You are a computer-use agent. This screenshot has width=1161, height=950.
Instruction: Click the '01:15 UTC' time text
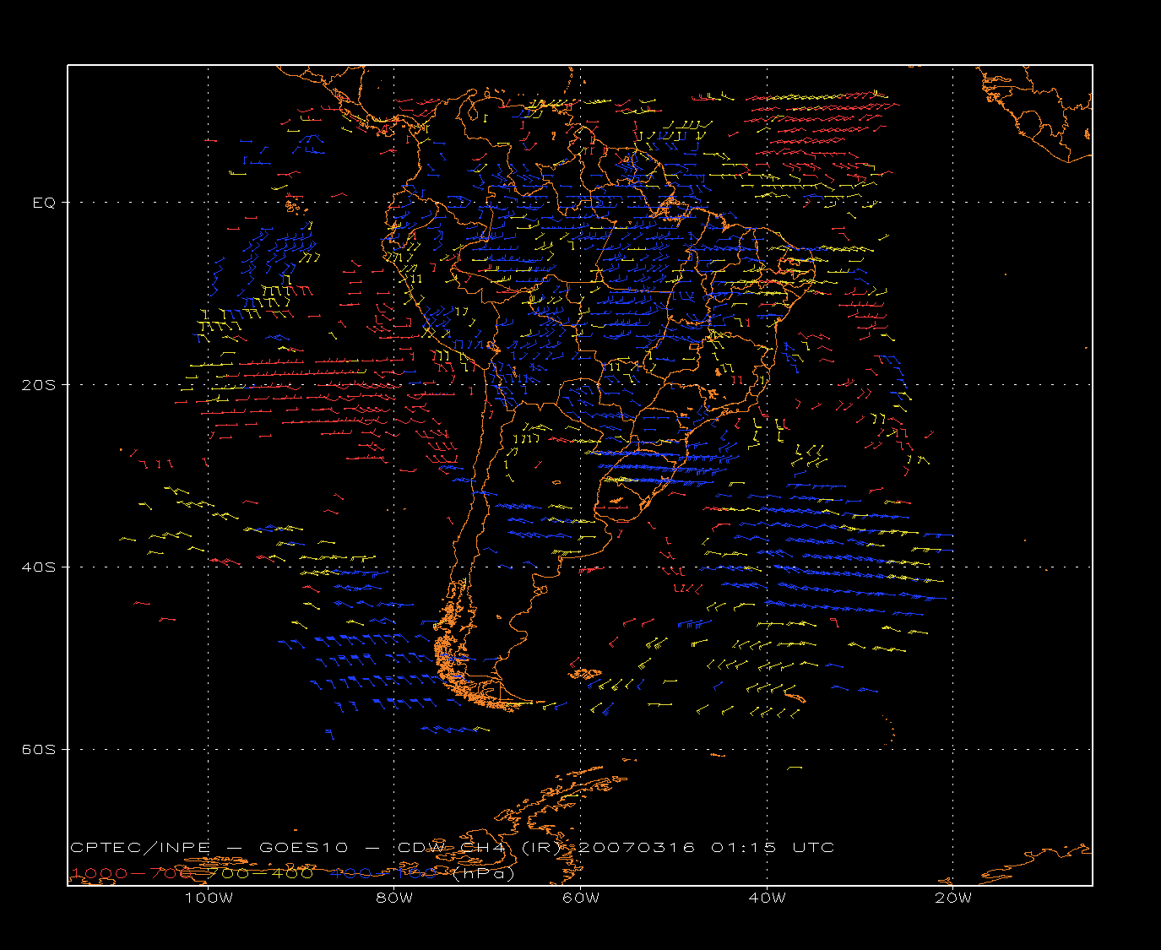[773, 848]
